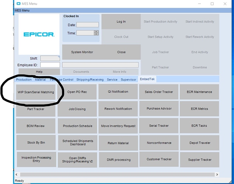Click the Close button beside System Monitor
The width and height of the screenshot is (234, 184).
coord(121,52)
